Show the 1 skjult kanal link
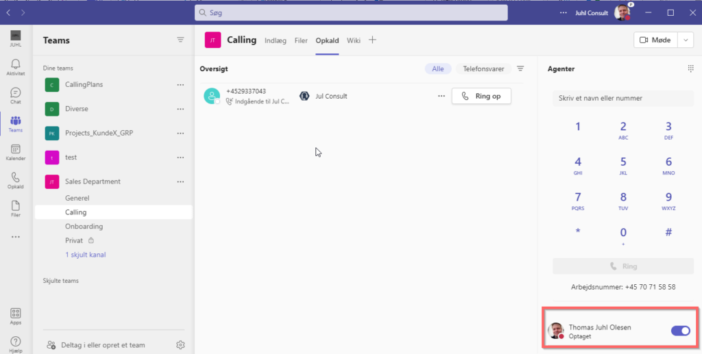This screenshot has height=354, width=702. tap(86, 255)
